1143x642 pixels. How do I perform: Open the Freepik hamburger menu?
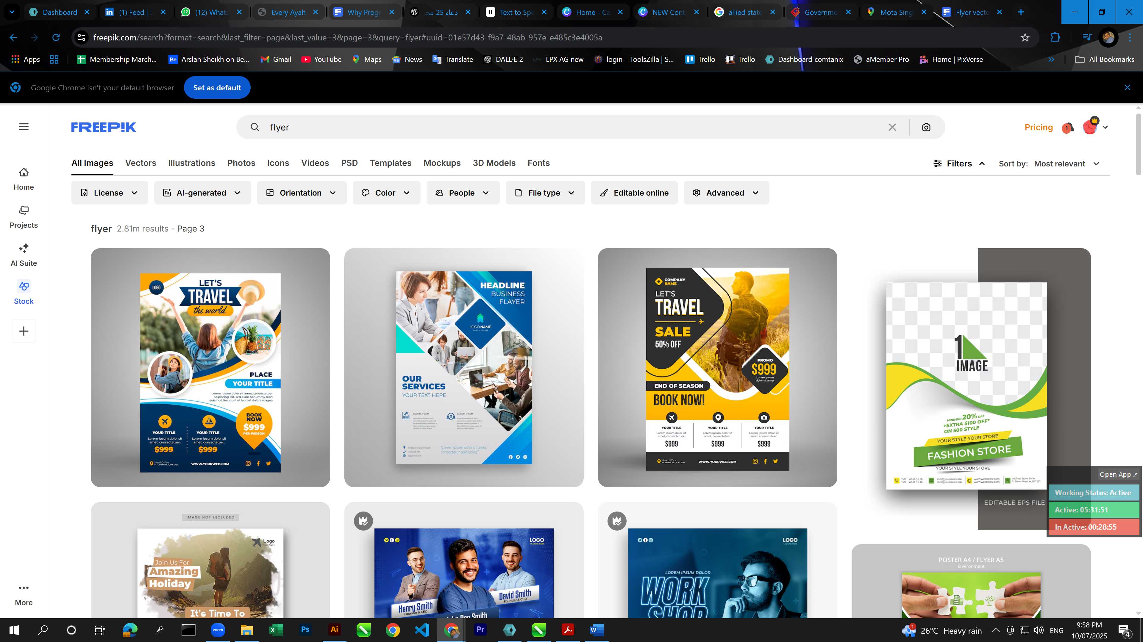click(24, 127)
